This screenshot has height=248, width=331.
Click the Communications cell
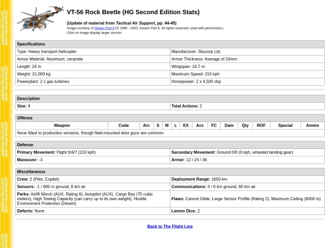click(x=247, y=187)
